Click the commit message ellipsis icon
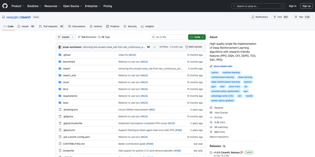Screen dimensions: 315x157 tap(148, 47)
